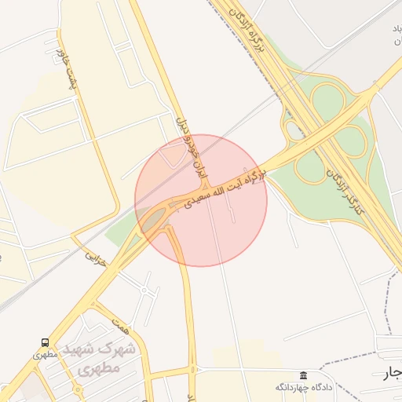Click the شهرک شهید مطهری district name

pos(99,359)
